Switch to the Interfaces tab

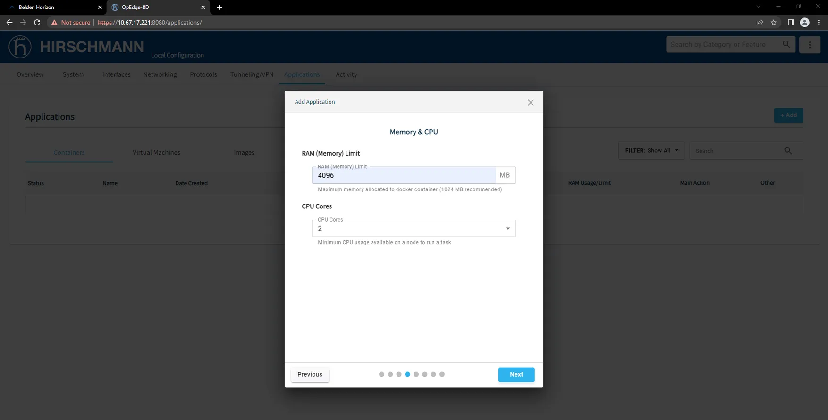[116, 74]
